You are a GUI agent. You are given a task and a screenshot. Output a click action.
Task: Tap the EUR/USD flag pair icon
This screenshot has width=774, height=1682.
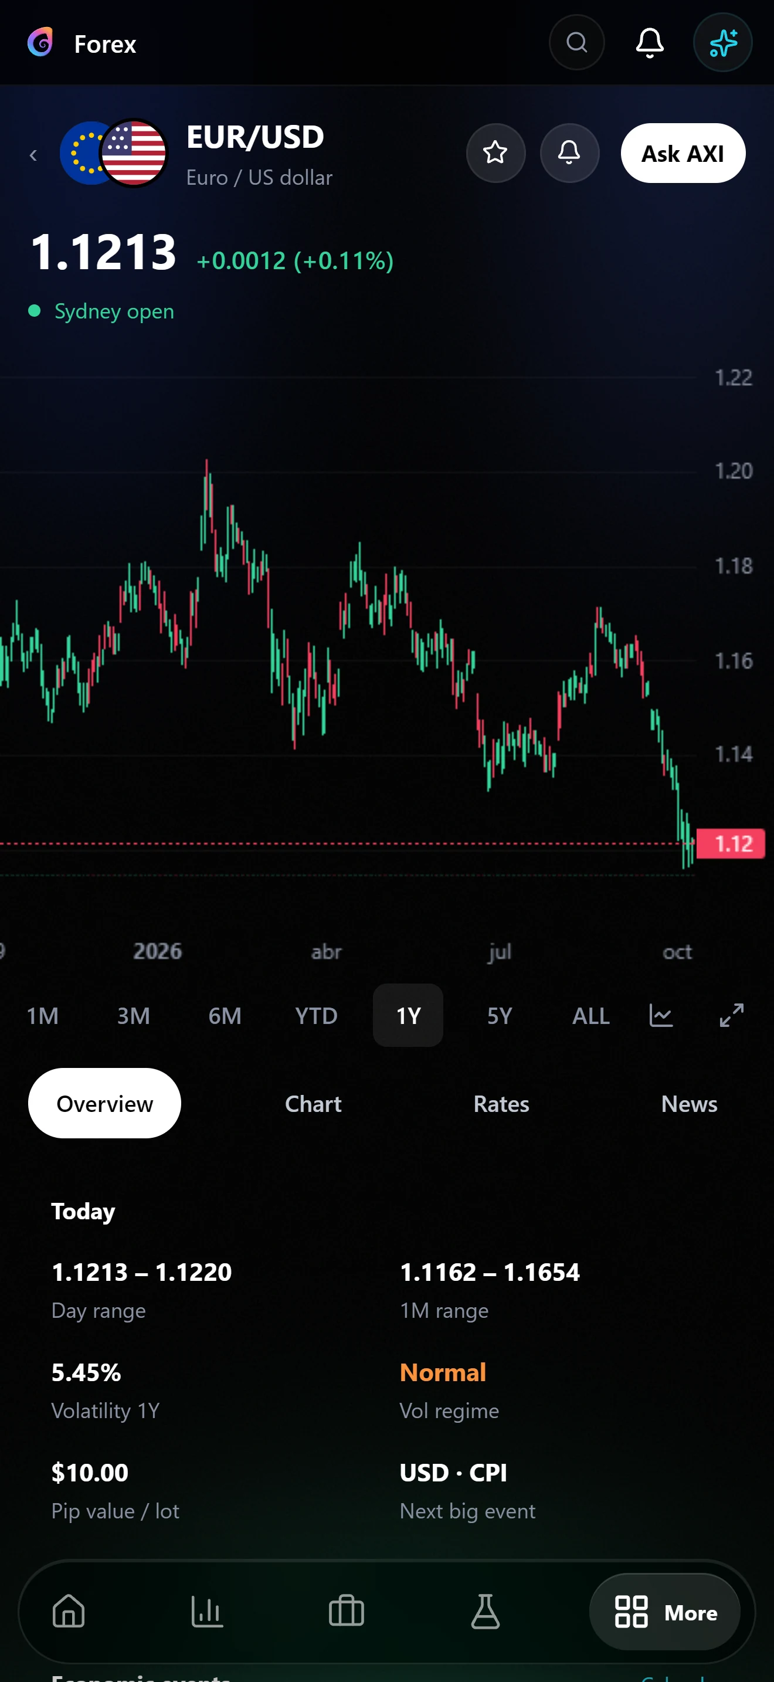[x=114, y=154]
